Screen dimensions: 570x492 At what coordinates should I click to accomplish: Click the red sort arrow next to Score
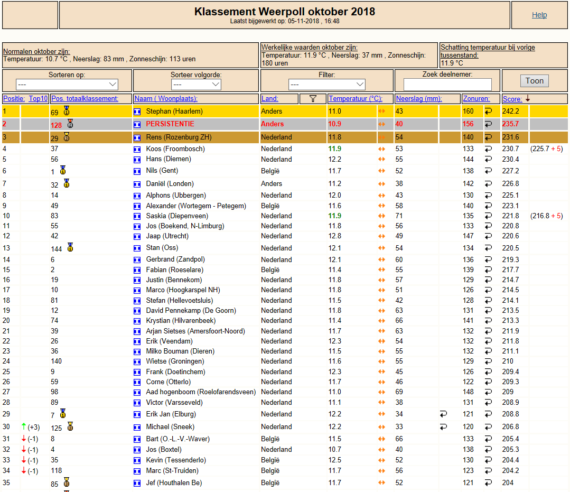(x=528, y=98)
